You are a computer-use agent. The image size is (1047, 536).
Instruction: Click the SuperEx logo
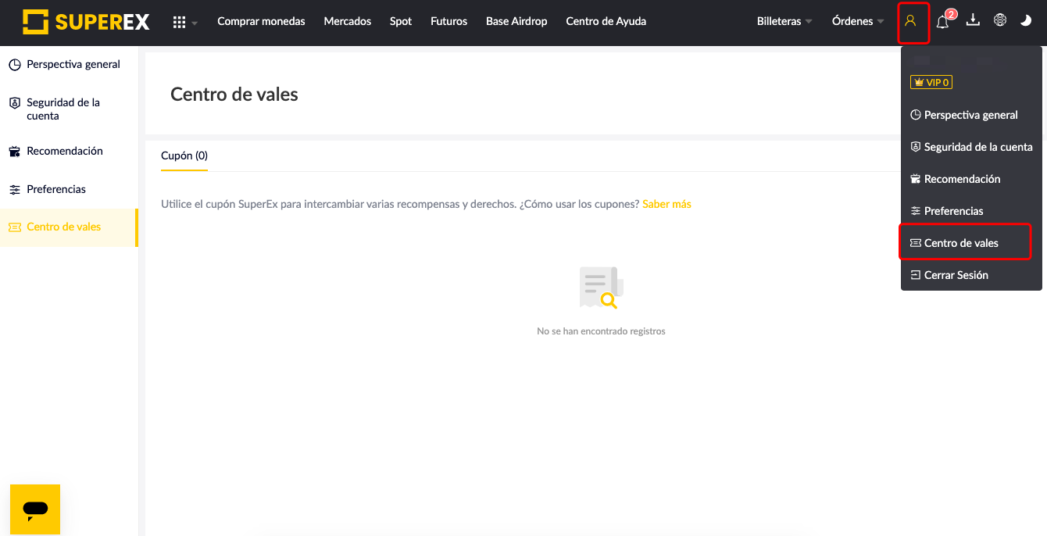pos(86,22)
